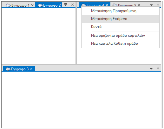Click the document icon on Έγγραφο 5 tab
Screen dimensions: 164x129
click(x=115, y=5)
